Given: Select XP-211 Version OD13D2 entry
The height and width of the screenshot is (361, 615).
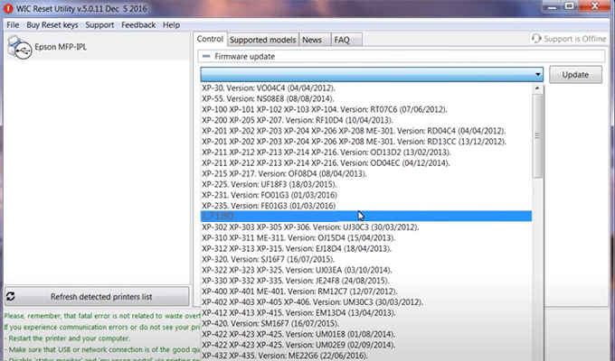Looking at the screenshot, I should 366,153.
